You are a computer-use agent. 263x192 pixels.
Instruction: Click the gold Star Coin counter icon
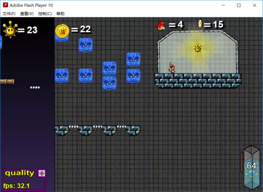tap(62, 31)
